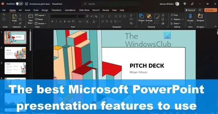The image size is (218, 114).
Task: Toggle Bold formatting
Action: (52, 21)
